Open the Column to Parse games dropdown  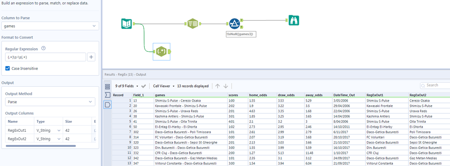tap(50, 26)
